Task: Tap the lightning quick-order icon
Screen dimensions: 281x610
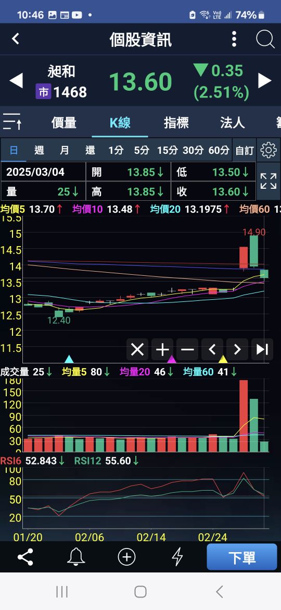Action: pos(177,557)
